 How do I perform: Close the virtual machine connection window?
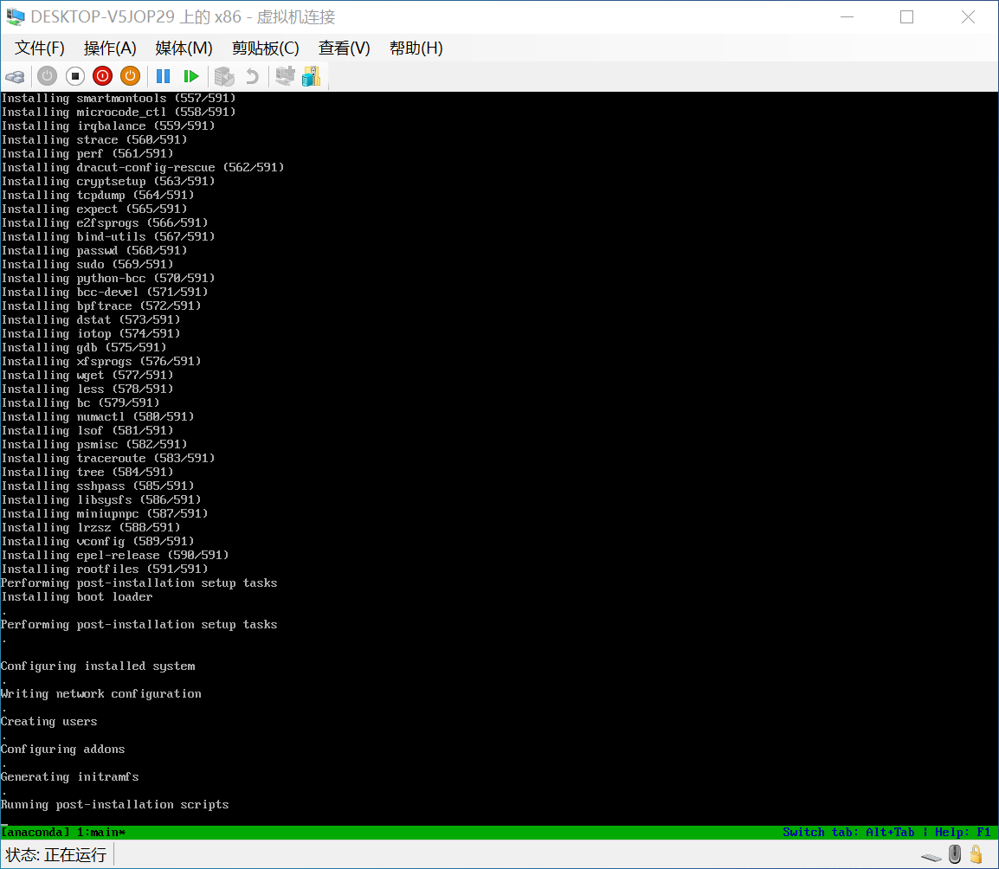968,17
